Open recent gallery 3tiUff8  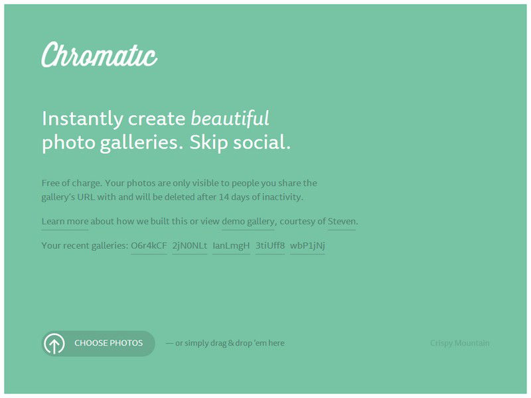pyautogui.click(x=270, y=245)
